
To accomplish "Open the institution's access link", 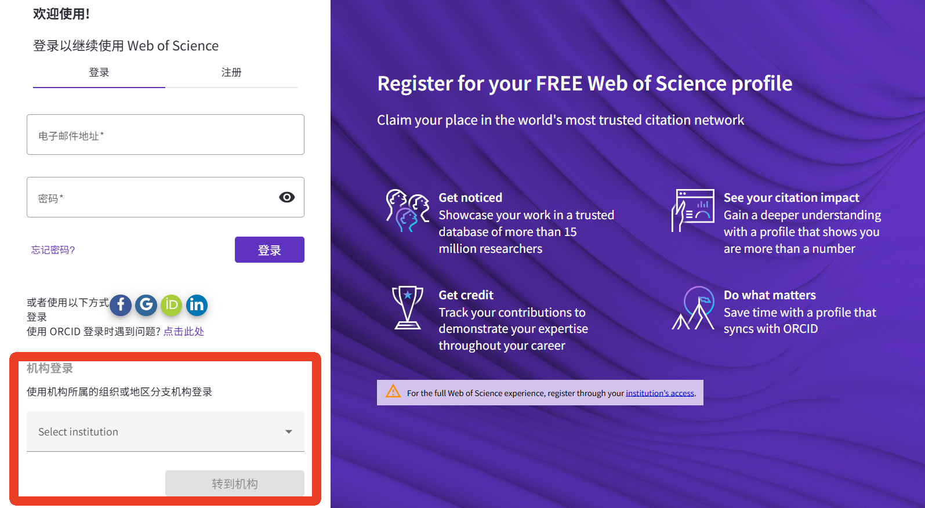I will pyautogui.click(x=659, y=393).
